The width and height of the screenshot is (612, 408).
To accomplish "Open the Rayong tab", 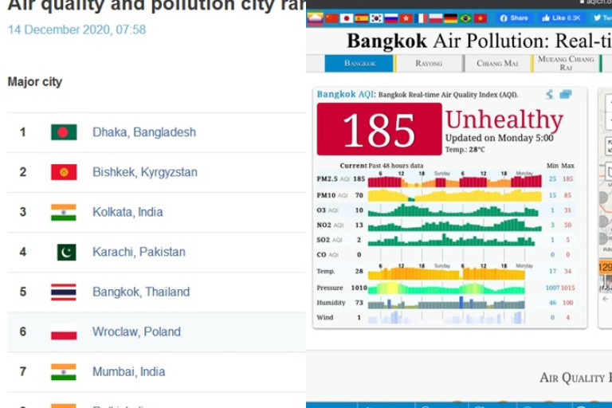I will [x=429, y=63].
